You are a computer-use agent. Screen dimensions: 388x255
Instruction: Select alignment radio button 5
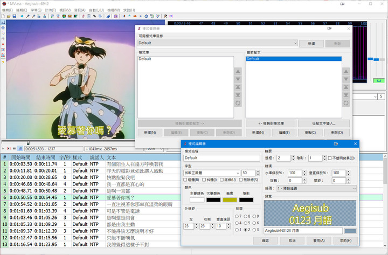247,223
